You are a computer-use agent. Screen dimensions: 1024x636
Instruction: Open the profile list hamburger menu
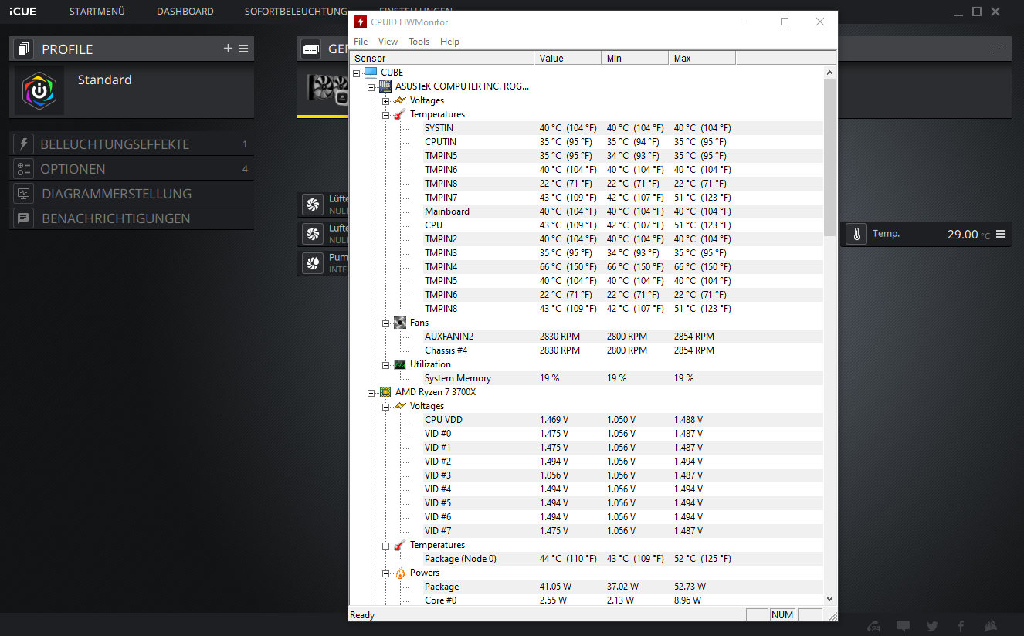(243, 49)
